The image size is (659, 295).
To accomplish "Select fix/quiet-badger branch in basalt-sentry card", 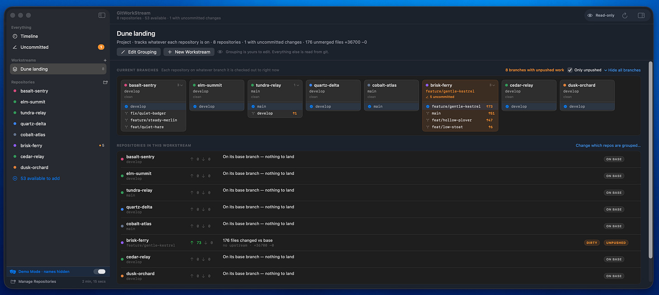I will coord(153,113).
